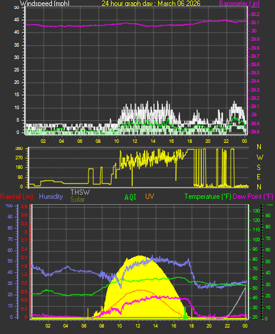Click the "70" humidity axis value in blue

click(10, 239)
